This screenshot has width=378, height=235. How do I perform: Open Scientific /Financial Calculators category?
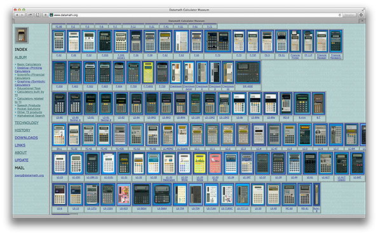pyautogui.click(x=30, y=76)
